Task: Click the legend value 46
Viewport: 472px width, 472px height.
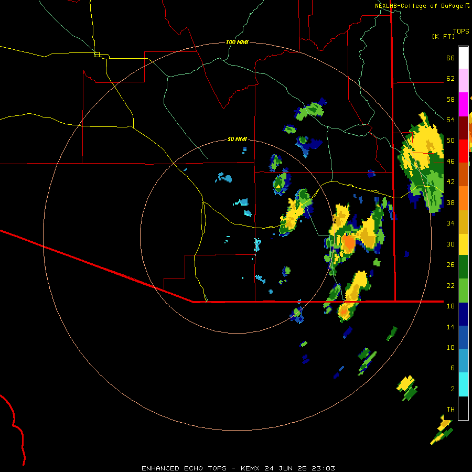Action: click(x=450, y=162)
